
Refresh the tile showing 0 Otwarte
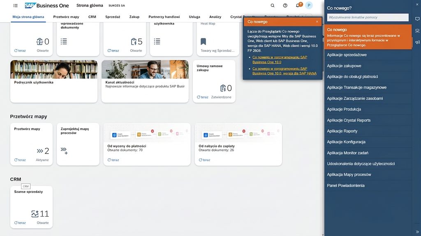coord(20,50)
